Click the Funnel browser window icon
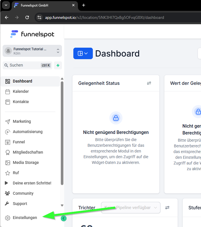The image size is (201, 227). click(7, 142)
